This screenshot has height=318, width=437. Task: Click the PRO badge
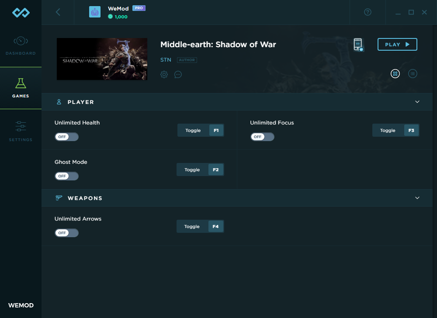tap(139, 8)
